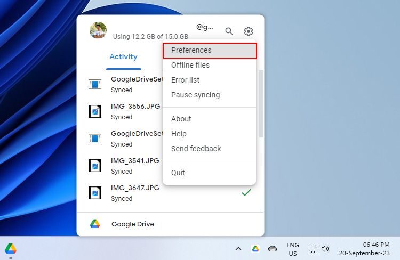Select Pause syncing option
The width and height of the screenshot is (400, 260).
click(x=195, y=95)
